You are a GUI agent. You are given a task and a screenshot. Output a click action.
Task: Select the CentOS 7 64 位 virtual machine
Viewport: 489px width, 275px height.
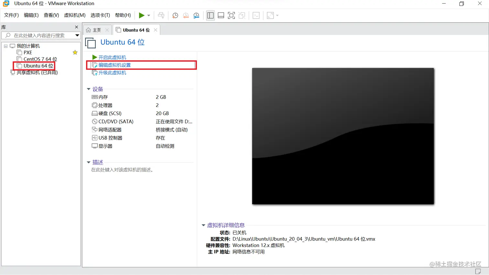click(39, 59)
